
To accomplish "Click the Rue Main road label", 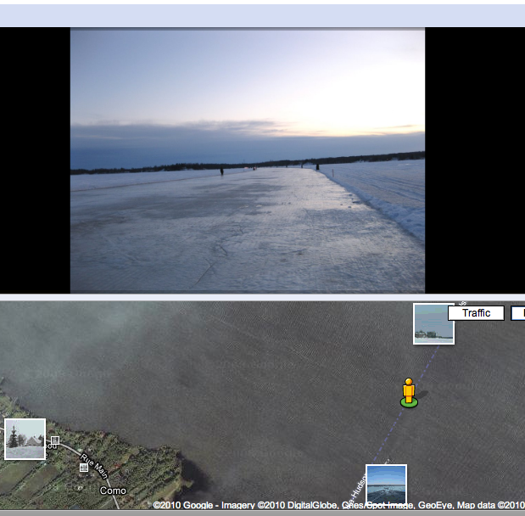I will point(95,466).
